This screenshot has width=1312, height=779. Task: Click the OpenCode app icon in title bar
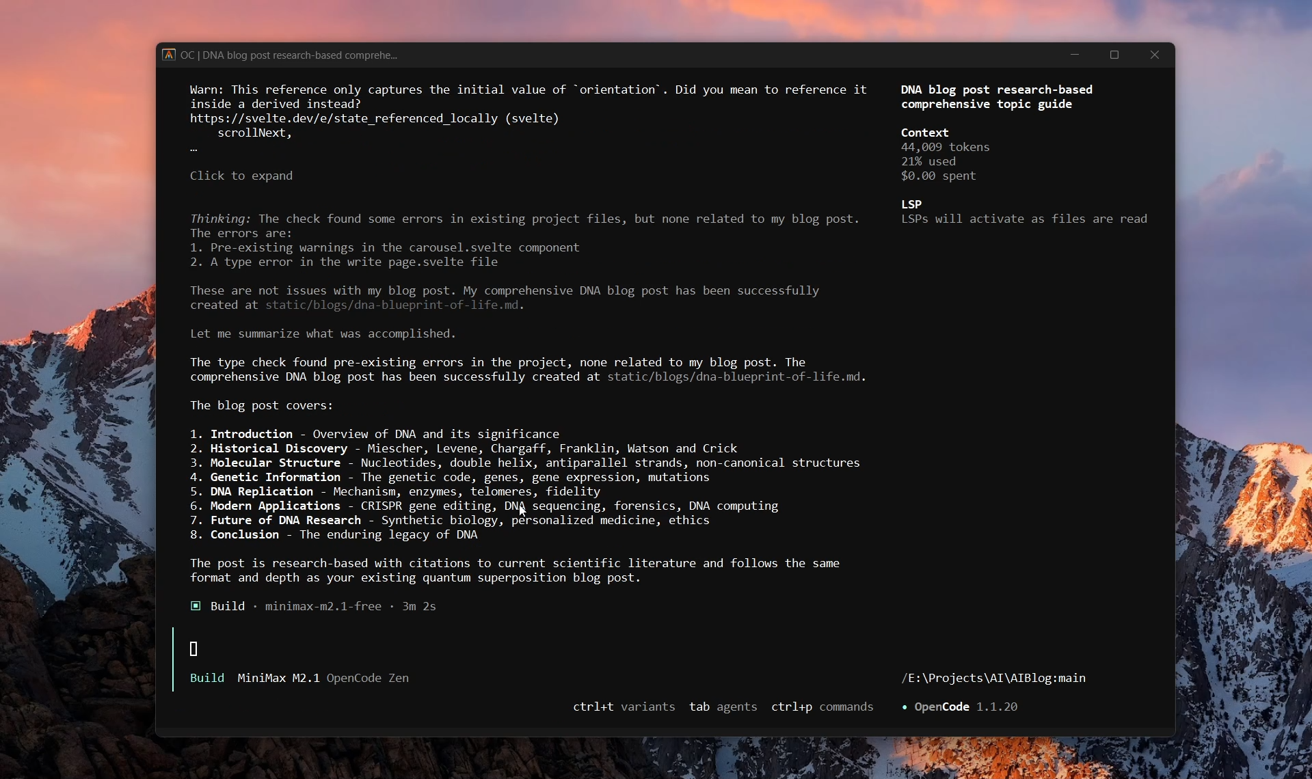(168, 55)
